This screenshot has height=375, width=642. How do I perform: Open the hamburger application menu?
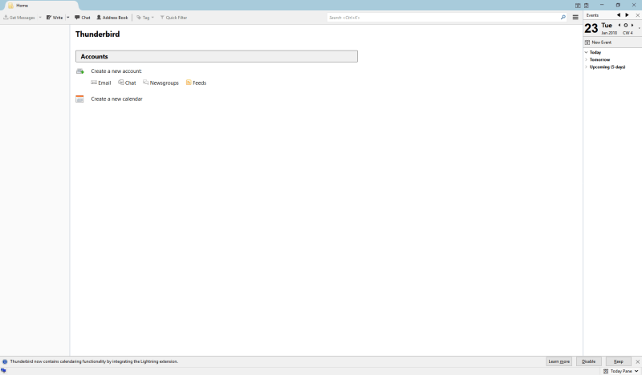[x=575, y=18]
